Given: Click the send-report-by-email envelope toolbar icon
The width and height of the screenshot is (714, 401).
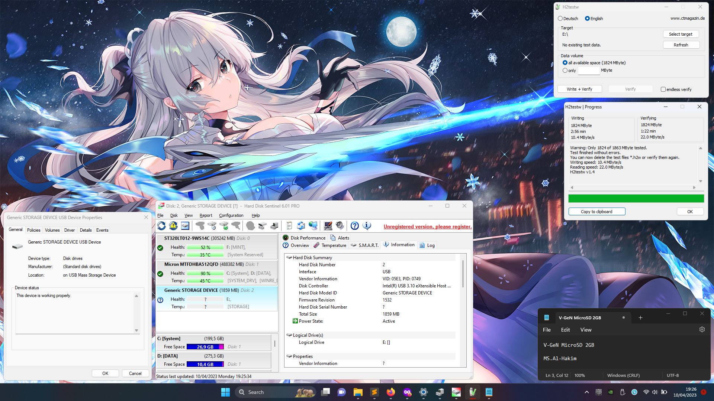Looking at the screenshot, I should tap(301, 226).
